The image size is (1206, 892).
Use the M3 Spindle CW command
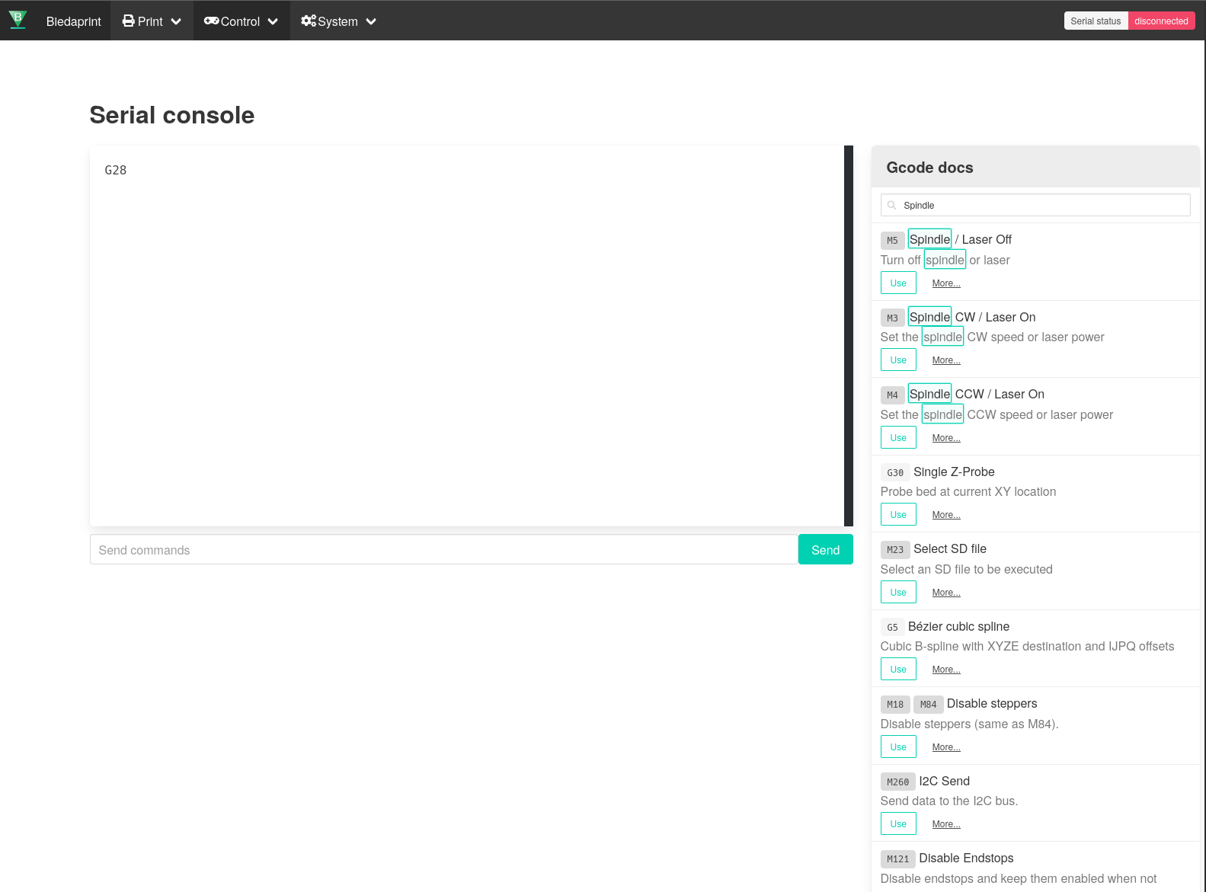click(x=898, y=360)
